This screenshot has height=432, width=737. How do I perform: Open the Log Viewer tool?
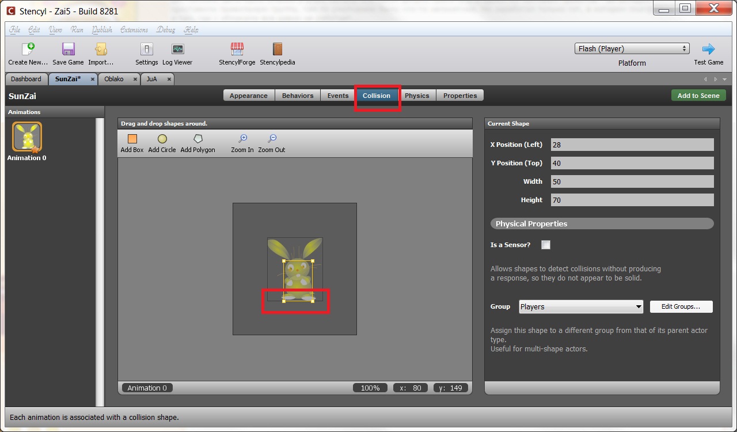click(x=177, y=50)
